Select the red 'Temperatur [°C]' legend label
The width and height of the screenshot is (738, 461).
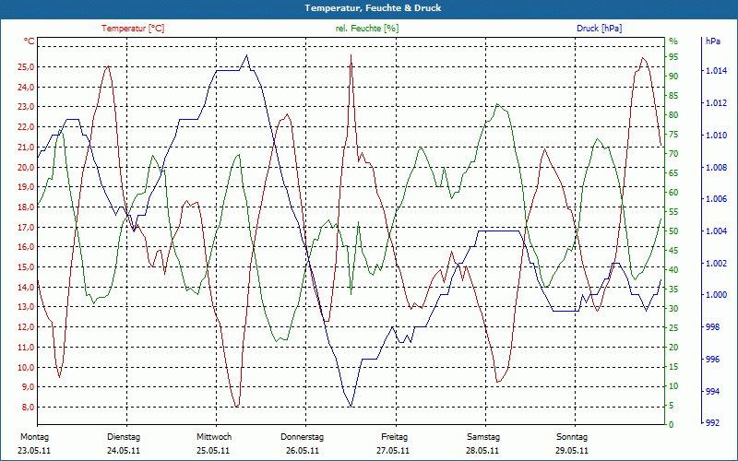tap(133, 29)
